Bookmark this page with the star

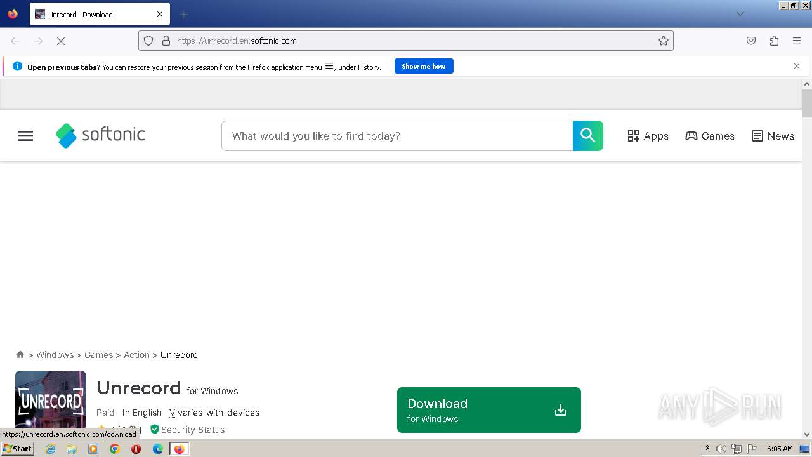pos(664,41)
